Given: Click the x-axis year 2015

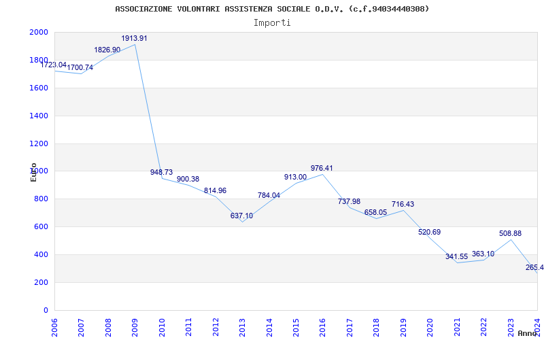Looking at the screenshot, I should point(296,328).
